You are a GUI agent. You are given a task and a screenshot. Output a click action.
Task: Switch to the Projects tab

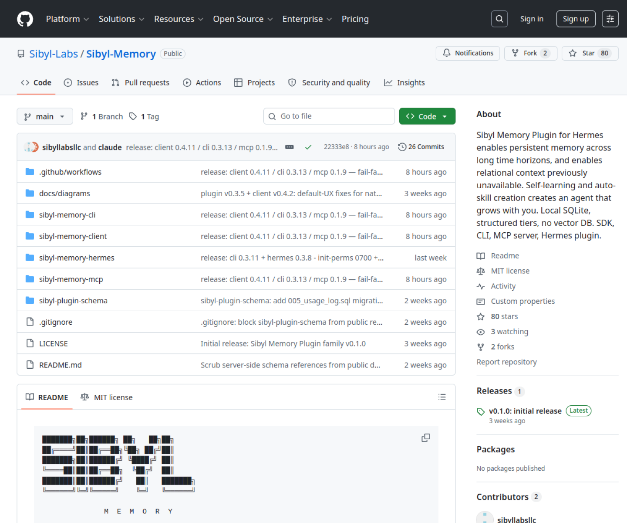255,82
